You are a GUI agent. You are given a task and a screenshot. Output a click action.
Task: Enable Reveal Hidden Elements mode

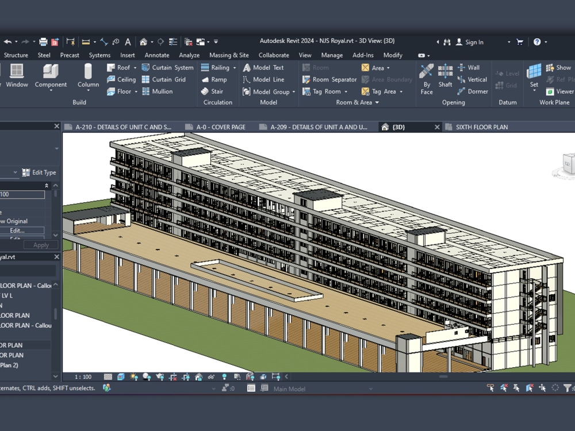pyautogui.click(x=225, y=376)
